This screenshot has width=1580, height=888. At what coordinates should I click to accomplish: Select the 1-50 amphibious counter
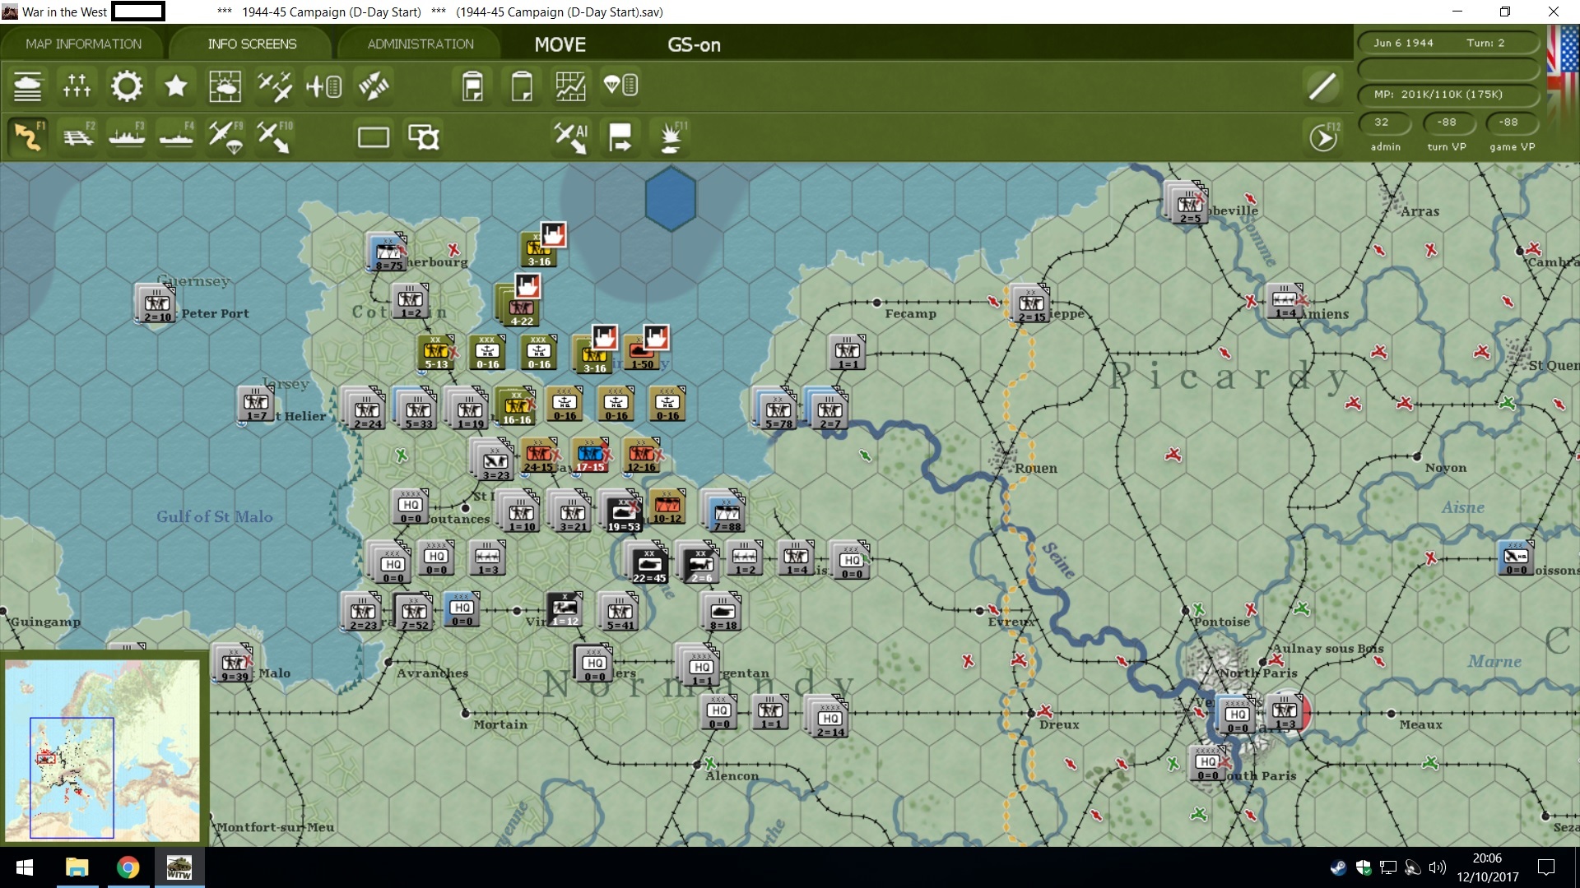coord(643,352)
